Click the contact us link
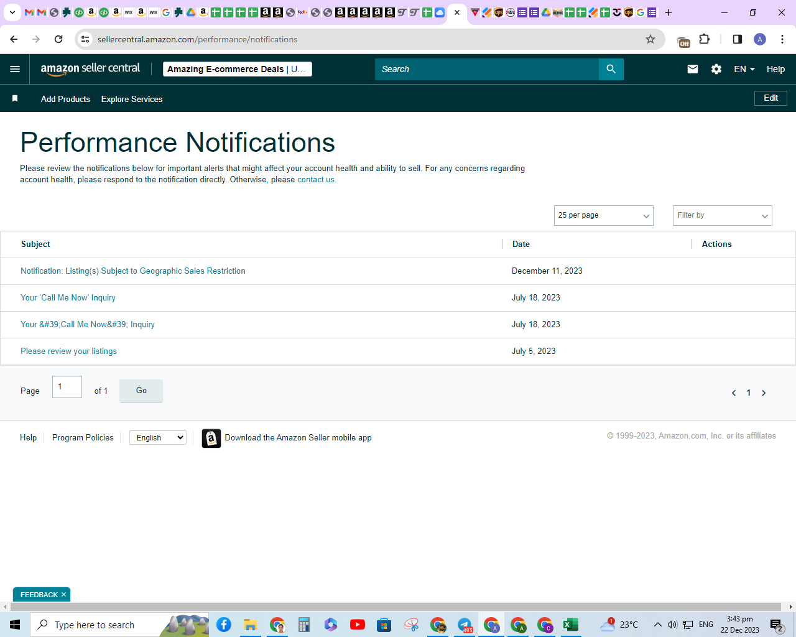 click(317, 180)
